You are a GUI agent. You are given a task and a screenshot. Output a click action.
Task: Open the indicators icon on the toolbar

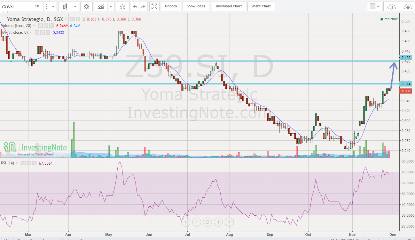[x=100, y=6]
